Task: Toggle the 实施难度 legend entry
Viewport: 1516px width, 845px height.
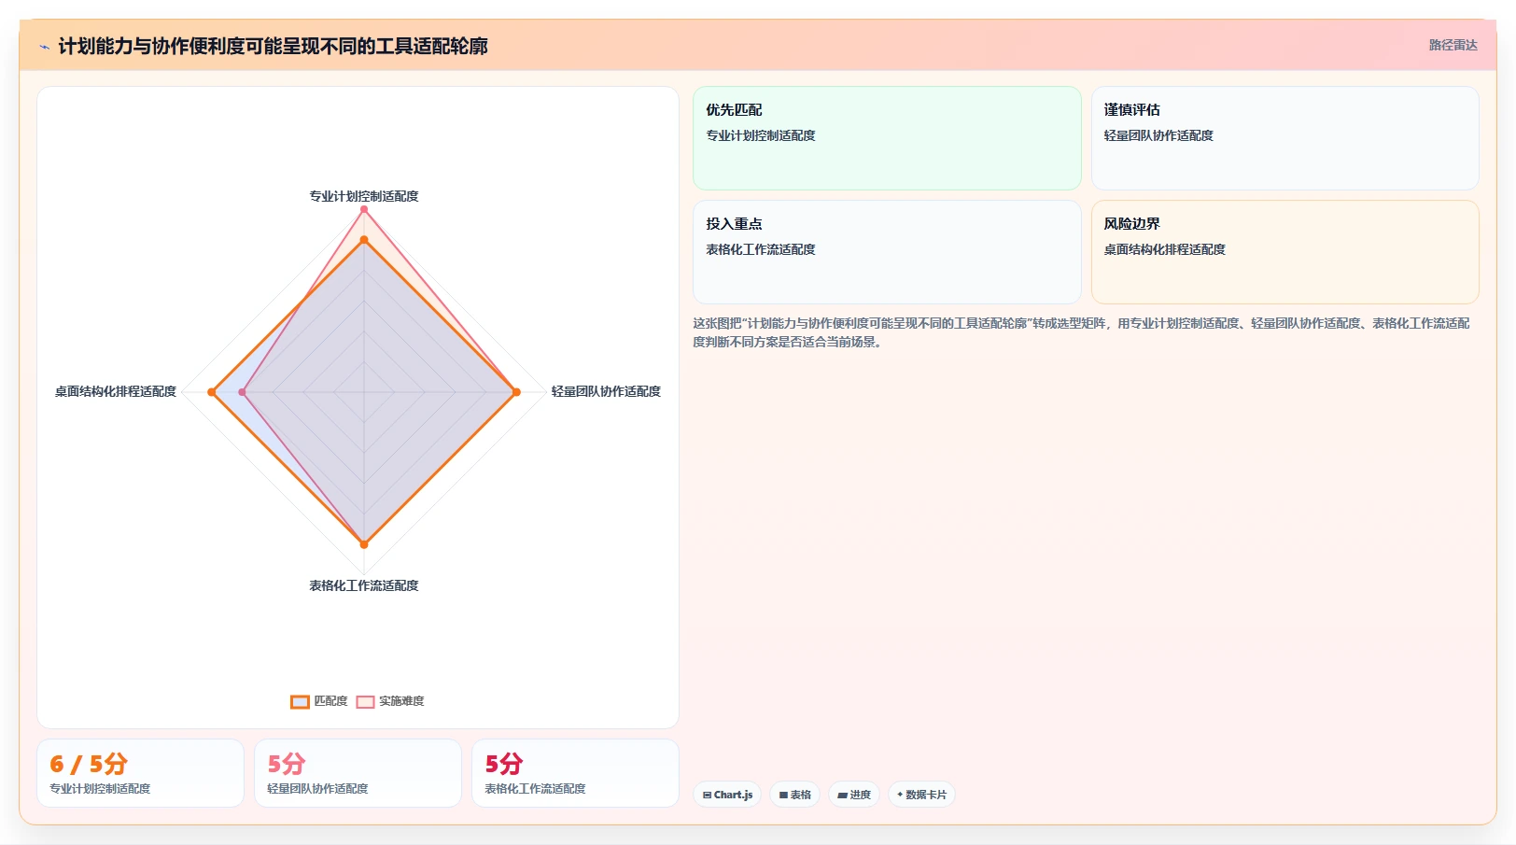Action: point(390,701)
